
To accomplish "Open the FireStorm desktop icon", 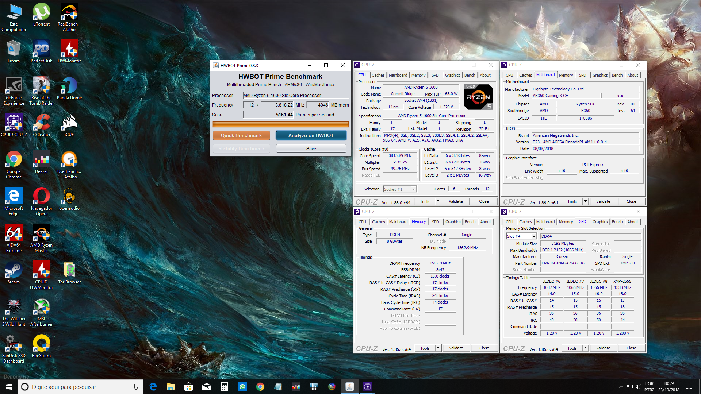I will pyautogui.click(x=41, y=346).
